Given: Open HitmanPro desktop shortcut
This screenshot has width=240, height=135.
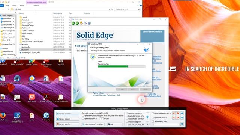Looking at the screenshot, I should 46,117.
